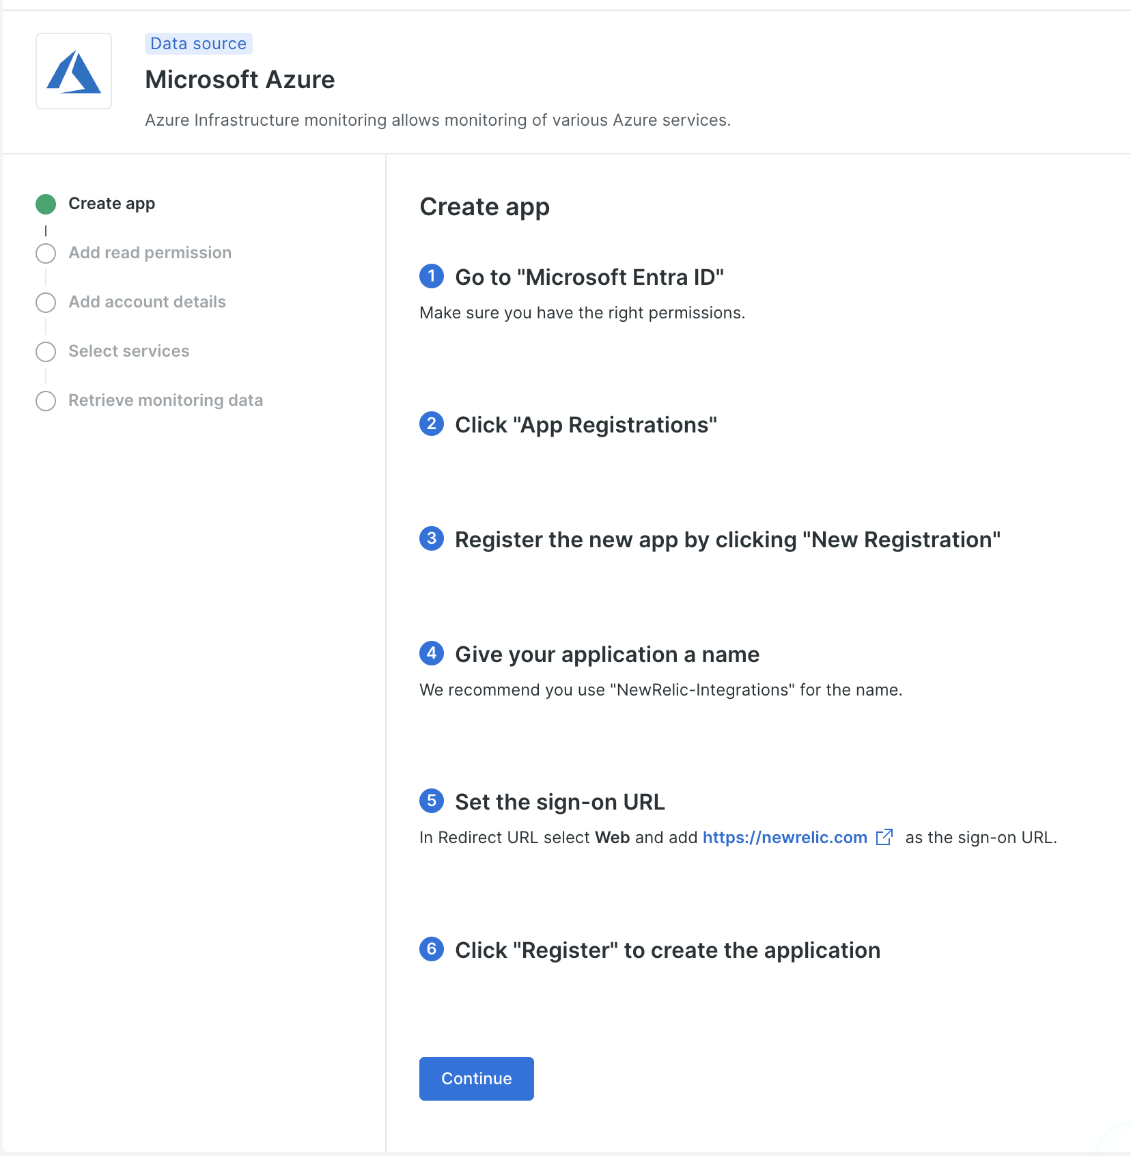The height and width of the screenshot is (1156, 1131).
Task: Click the step 3 number badge
Action: (x=431, y=538)
